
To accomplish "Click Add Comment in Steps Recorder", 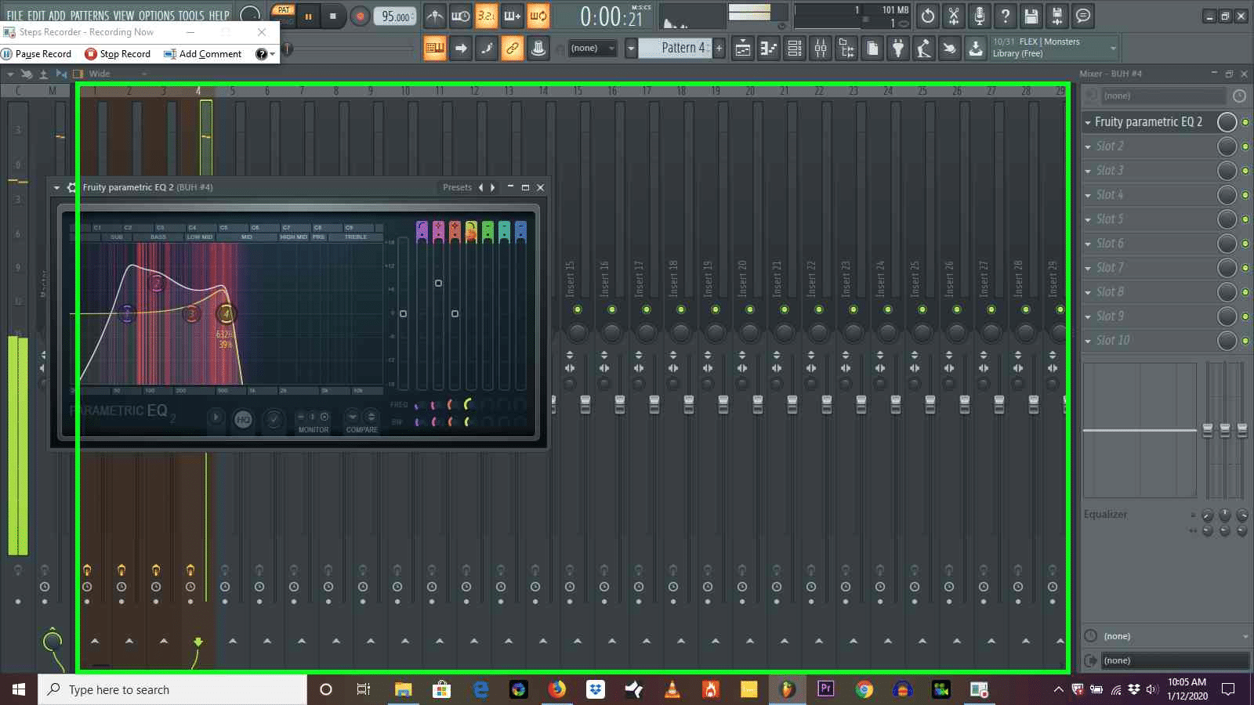I will [x=203, y=54].
